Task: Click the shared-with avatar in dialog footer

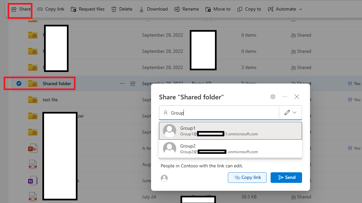Action: coord(164,178)
